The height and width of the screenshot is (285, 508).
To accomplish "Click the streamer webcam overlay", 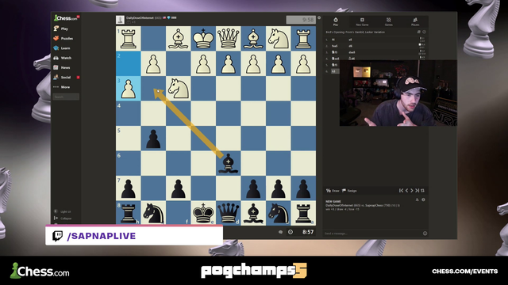I will pos(398,93).
